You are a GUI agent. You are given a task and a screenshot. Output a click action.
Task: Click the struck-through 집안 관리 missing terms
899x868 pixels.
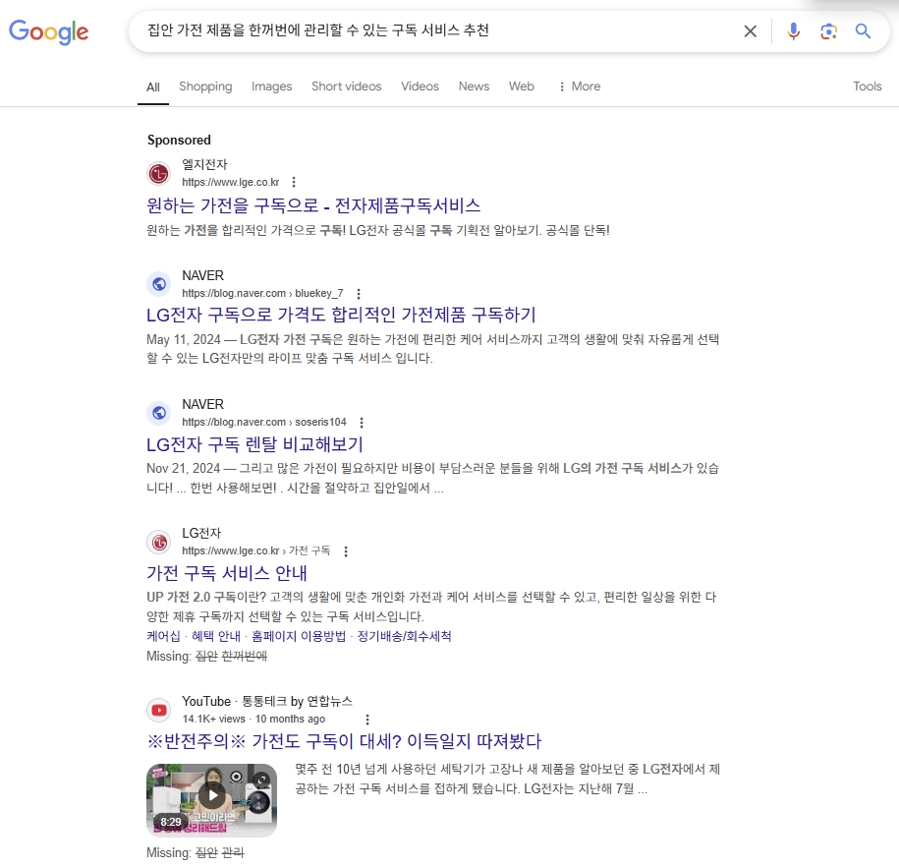pyautogui.click(x=219, y=853)
